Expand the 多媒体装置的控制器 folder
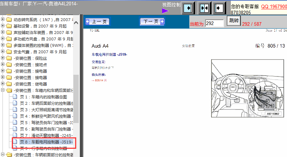 [3, 45]
